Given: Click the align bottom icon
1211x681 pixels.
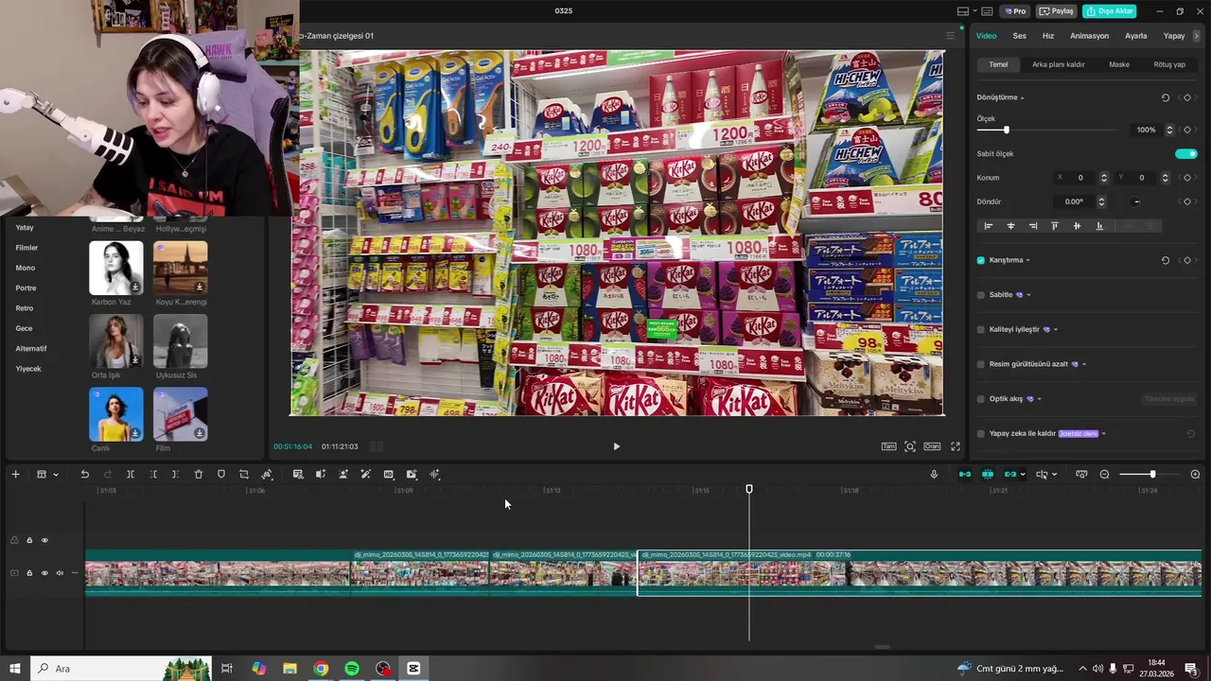Looking at the screenshot, I should coord(1099,226).
